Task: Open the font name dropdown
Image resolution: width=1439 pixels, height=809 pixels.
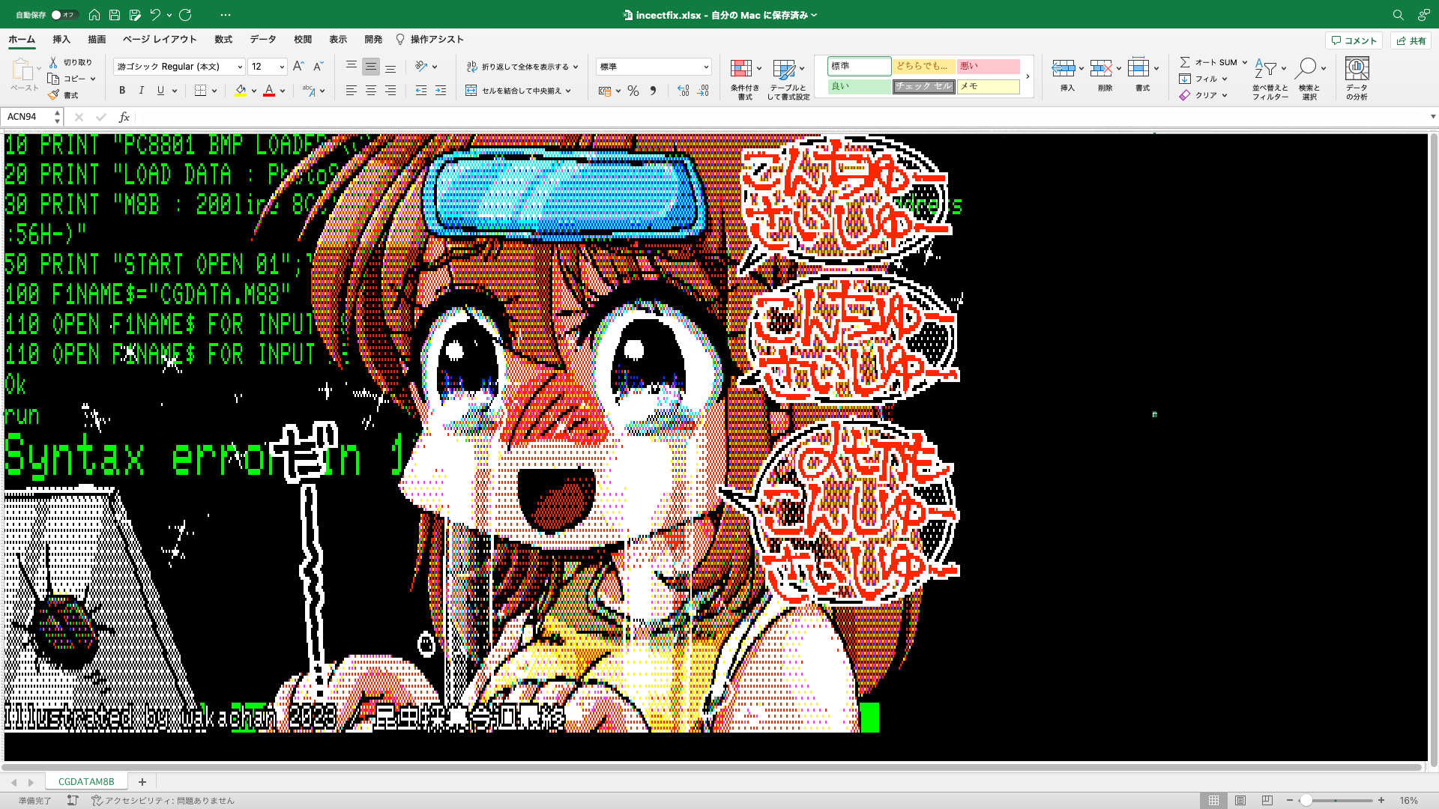Action: [240, 67]
